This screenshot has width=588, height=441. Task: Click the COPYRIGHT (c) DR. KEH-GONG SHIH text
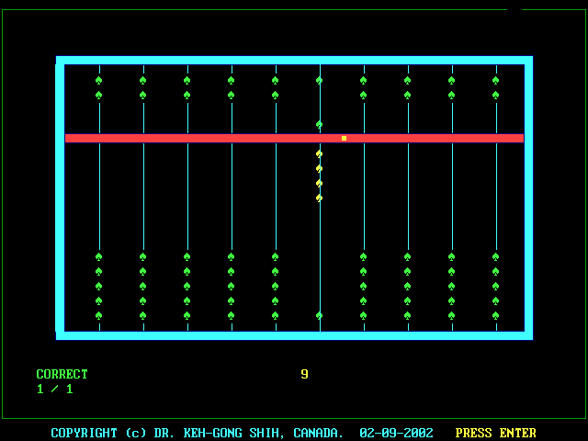(x=165, y=433)
